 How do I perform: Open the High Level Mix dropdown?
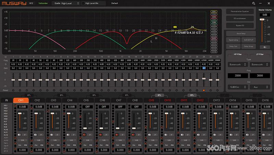pos(93,3)
